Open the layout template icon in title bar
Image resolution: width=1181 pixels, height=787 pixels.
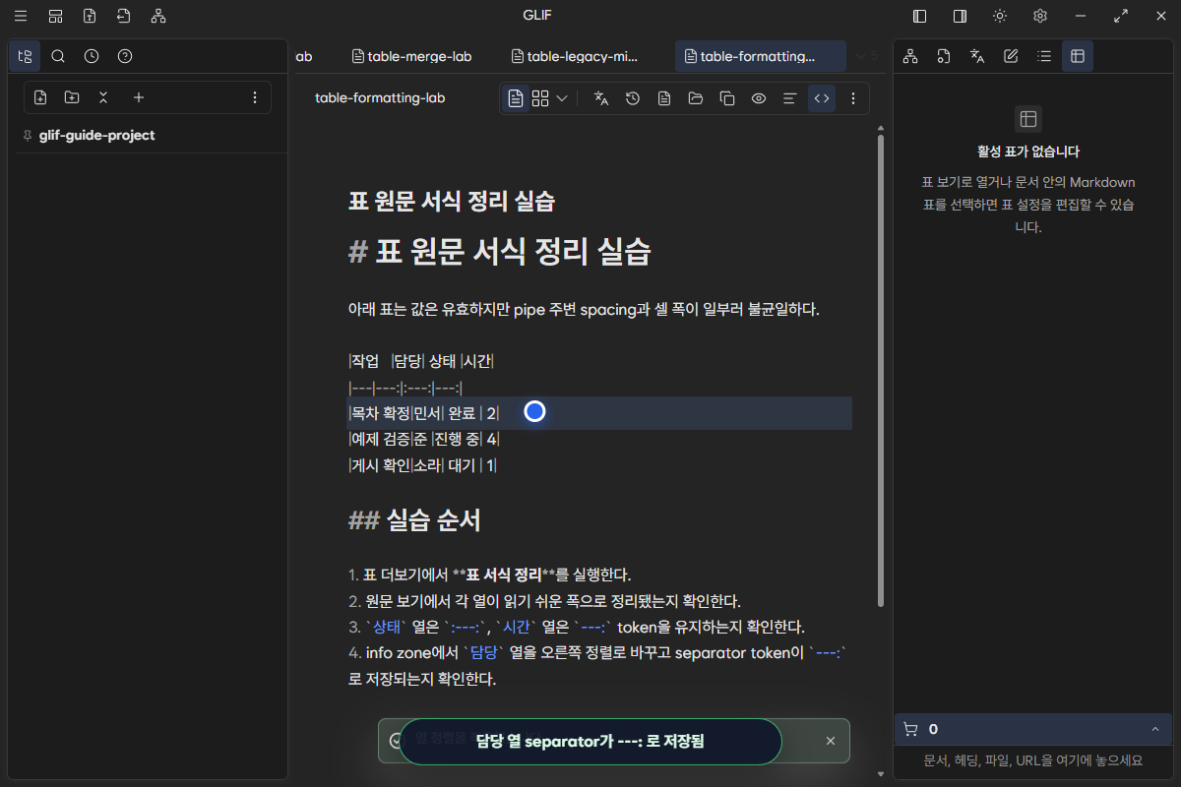pos(56,16)
